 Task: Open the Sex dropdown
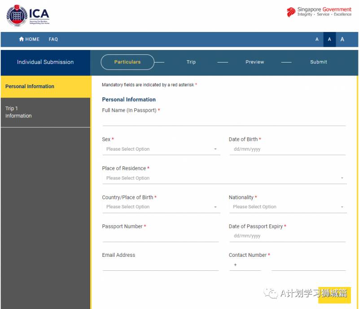click(x=161, y=149)
